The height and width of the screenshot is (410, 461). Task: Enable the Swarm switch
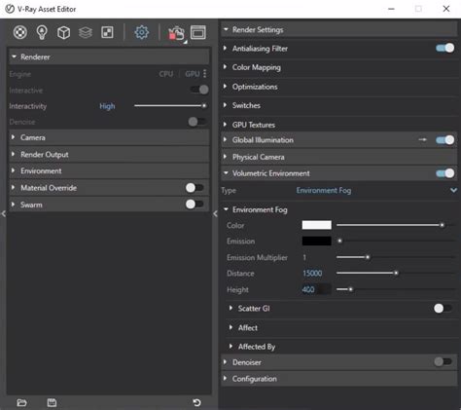point(195,205)
